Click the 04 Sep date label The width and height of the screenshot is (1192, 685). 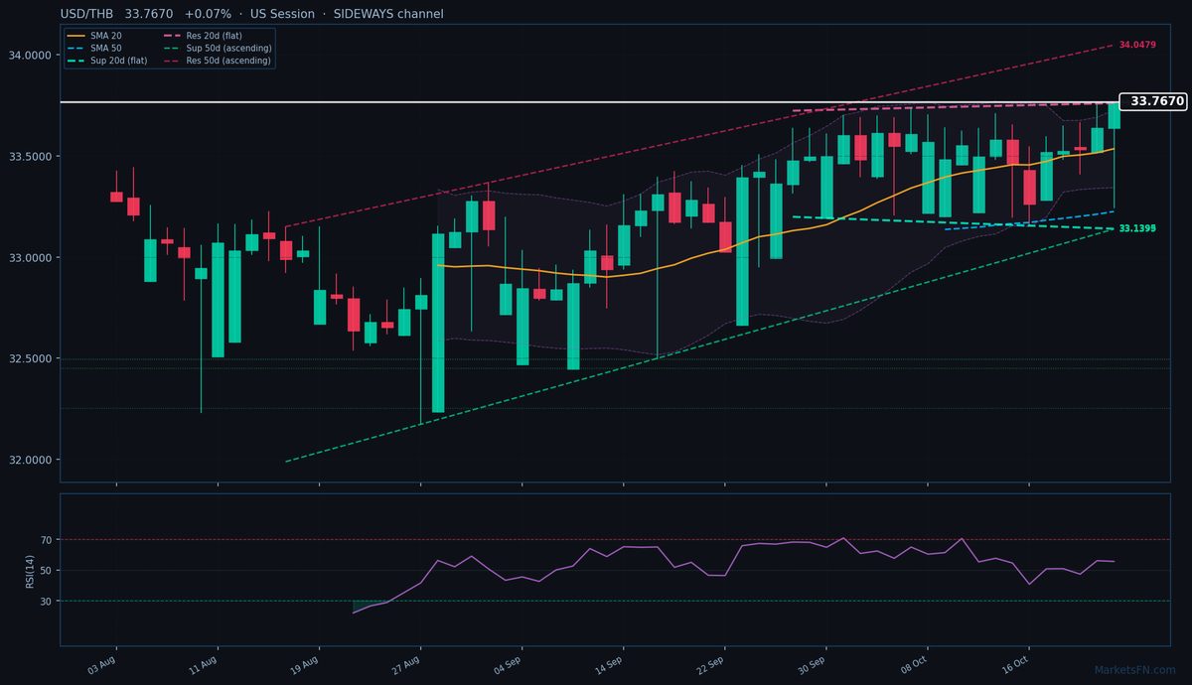point(509,664)
